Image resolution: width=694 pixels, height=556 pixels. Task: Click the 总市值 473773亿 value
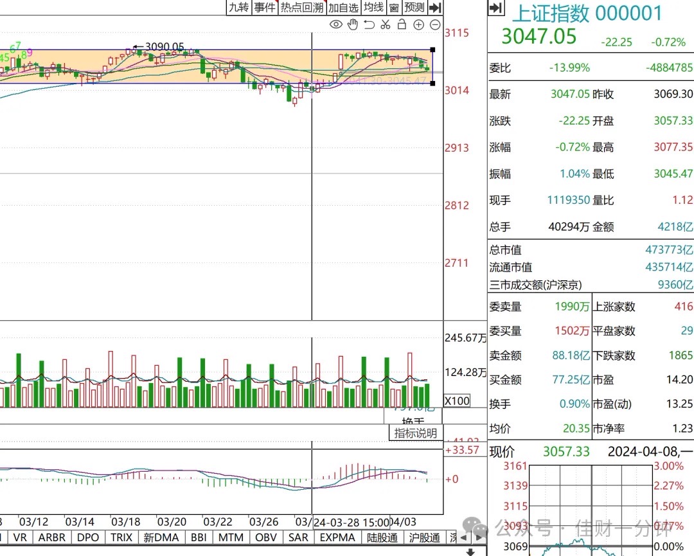pyautogui.click(x=669, y=249)
